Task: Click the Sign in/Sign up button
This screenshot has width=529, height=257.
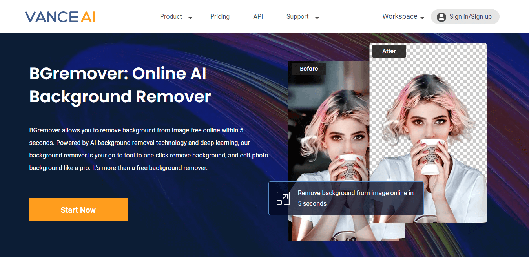Action: pos(465,17)
